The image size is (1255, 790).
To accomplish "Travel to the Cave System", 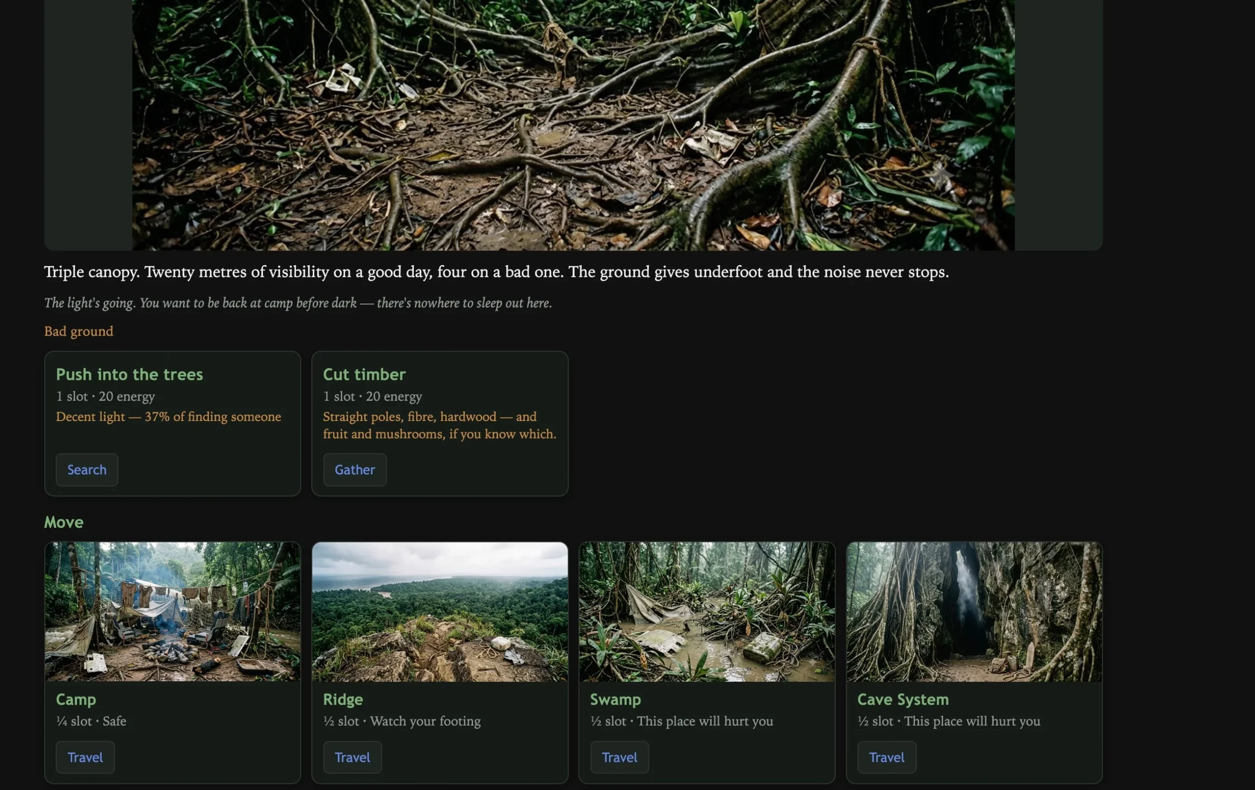I will point(886,757).
